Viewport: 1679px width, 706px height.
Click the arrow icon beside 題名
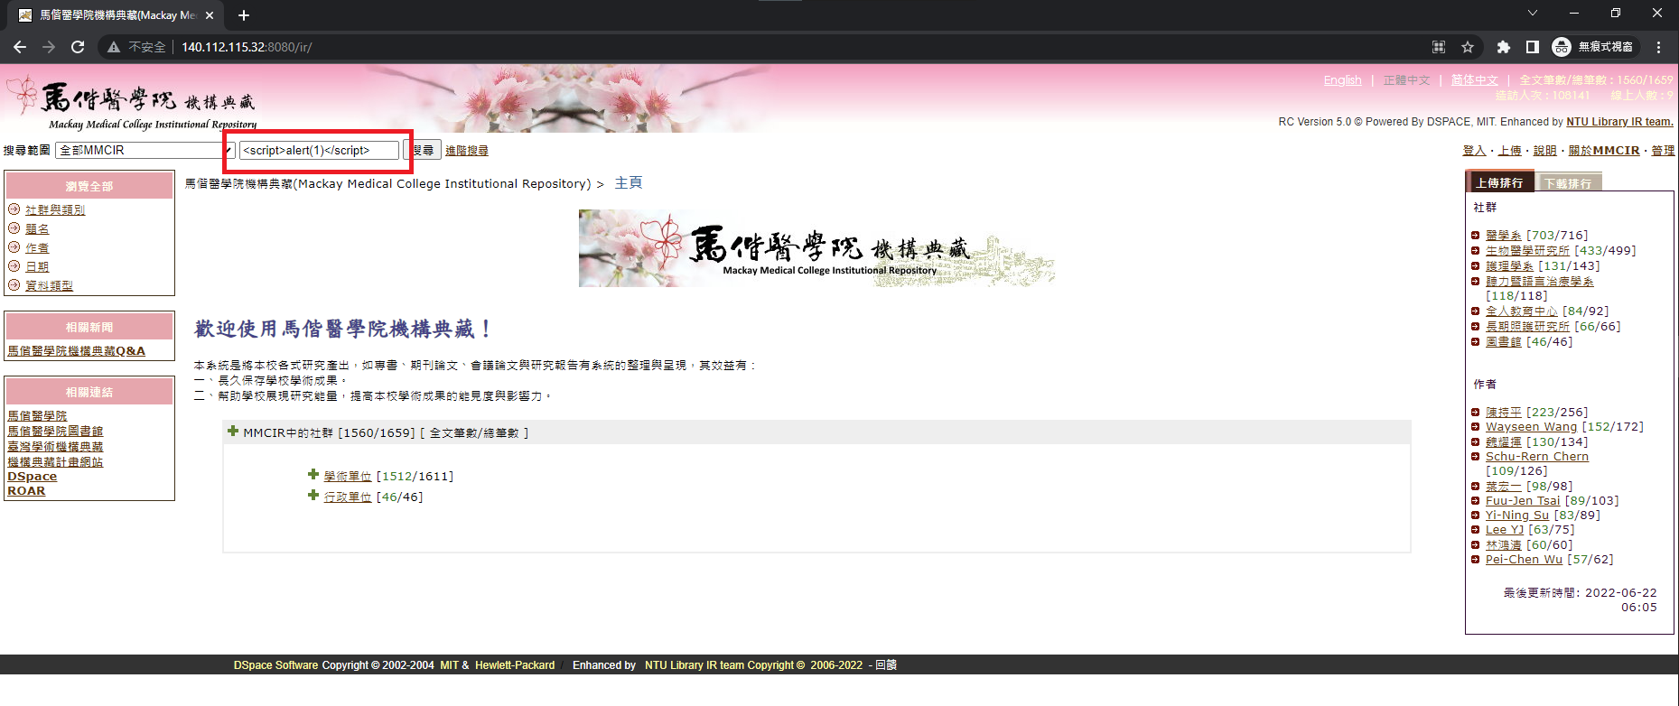14,228
